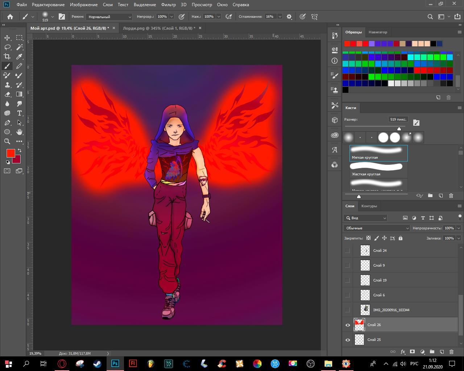Toggle lock transparent pixels
Image resolution: width=464 pixels, height=371 pixels.
click(x=368, y=238)
